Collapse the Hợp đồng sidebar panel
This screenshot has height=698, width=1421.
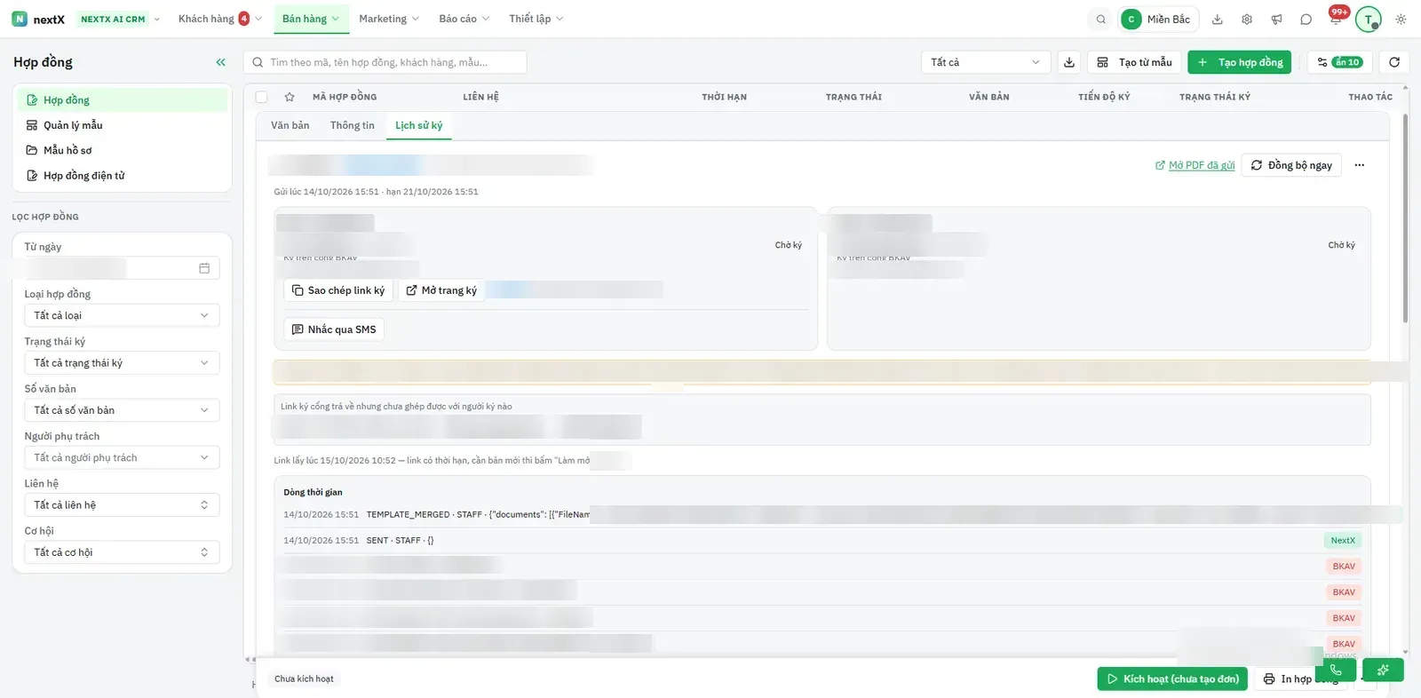coord(221,62)
